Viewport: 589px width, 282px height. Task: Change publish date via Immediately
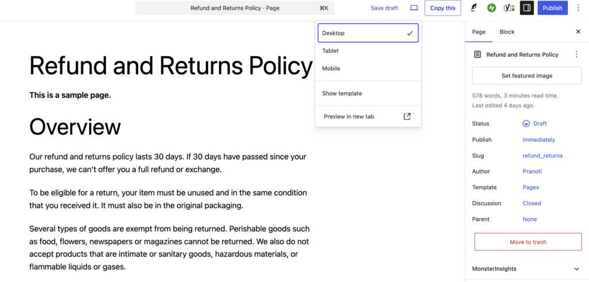[538, 140]
